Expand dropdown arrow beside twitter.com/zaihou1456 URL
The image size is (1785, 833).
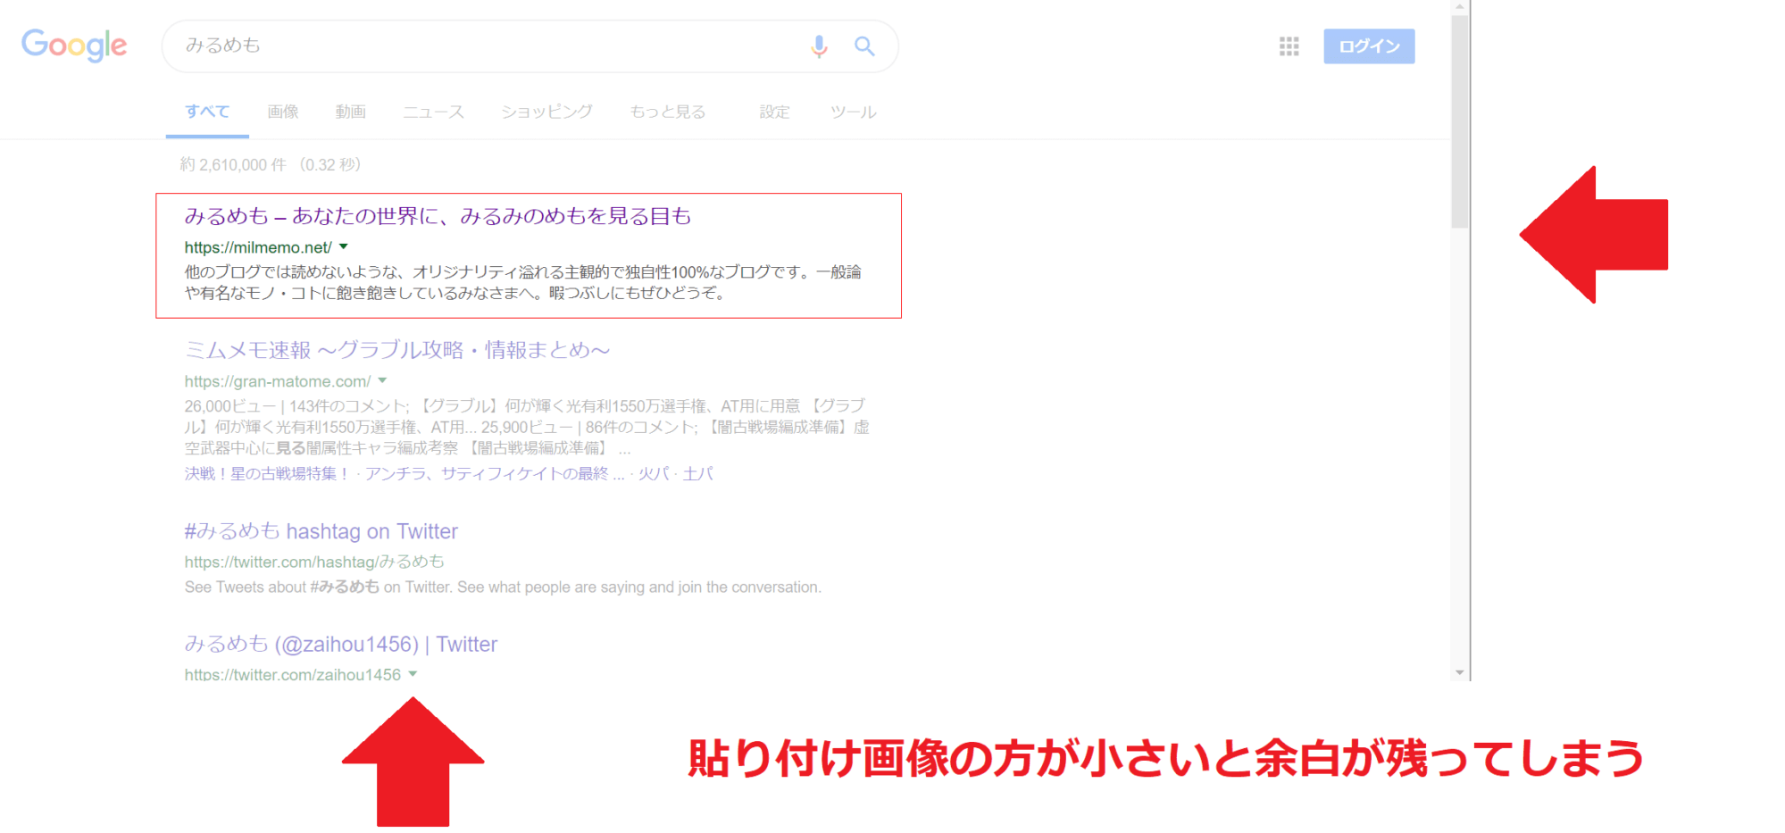click(413, 674)
